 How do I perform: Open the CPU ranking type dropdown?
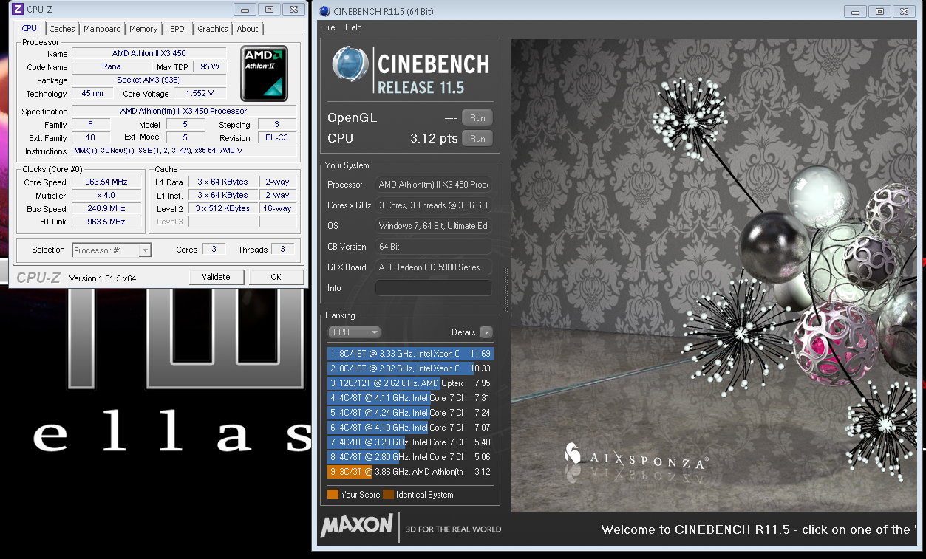click(354, 332)
